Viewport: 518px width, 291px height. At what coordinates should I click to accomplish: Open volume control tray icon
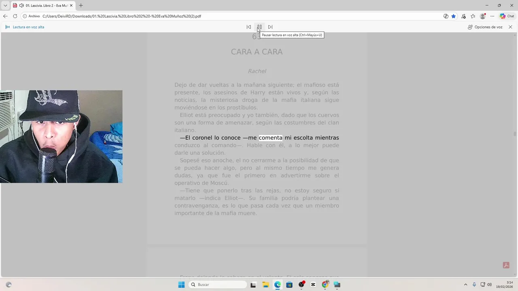[489, 285]
